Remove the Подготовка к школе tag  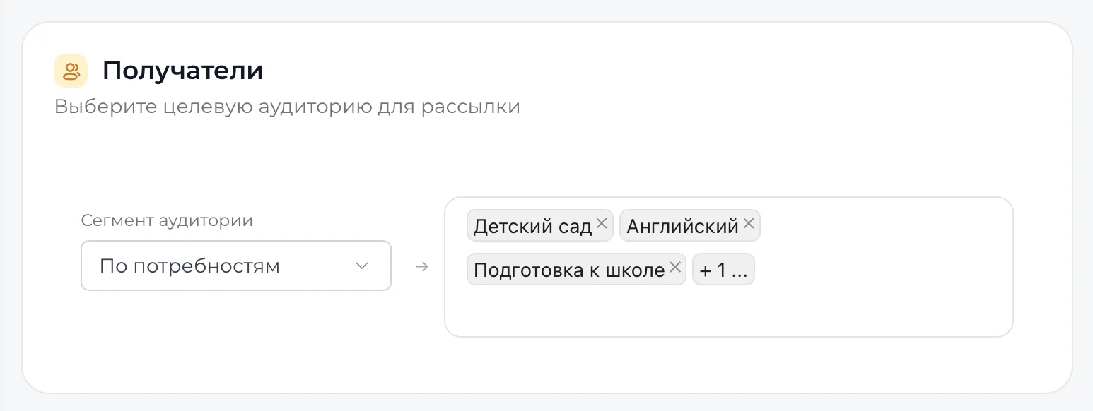674,268
